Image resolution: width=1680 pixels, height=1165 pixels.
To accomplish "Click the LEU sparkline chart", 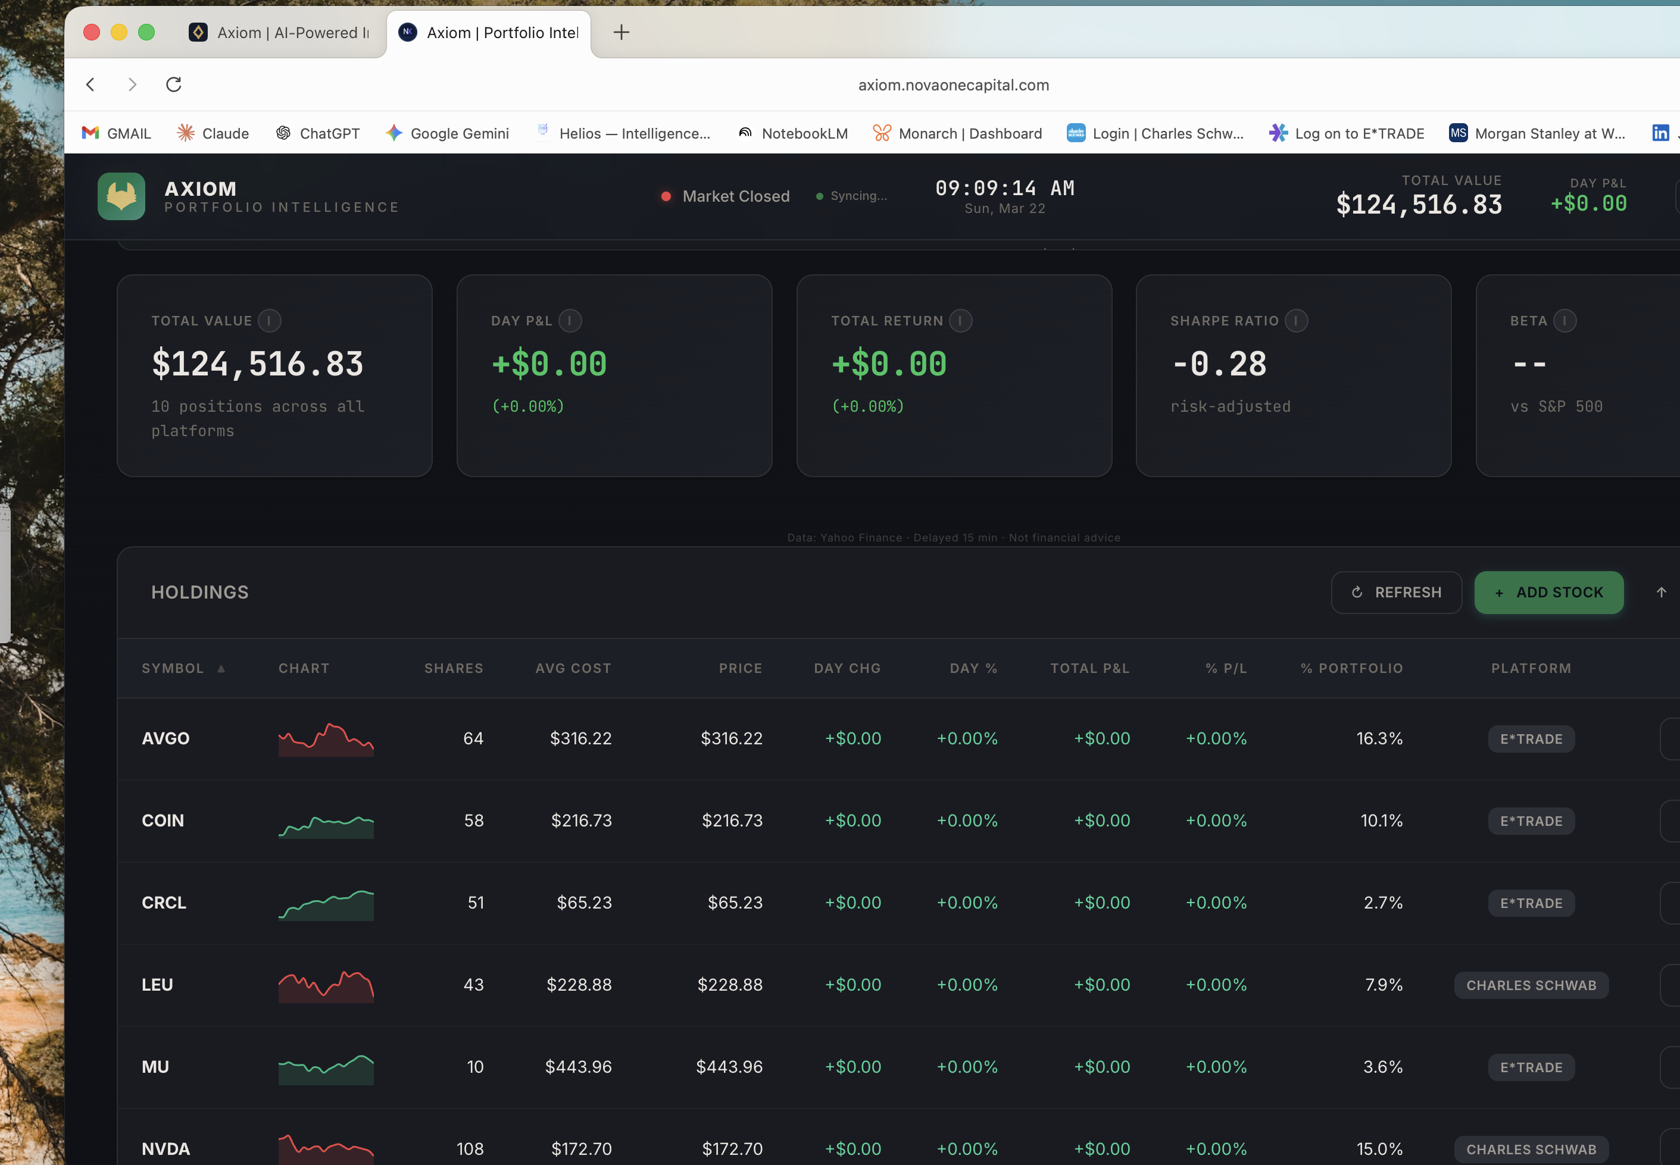I will click(326, 986).
